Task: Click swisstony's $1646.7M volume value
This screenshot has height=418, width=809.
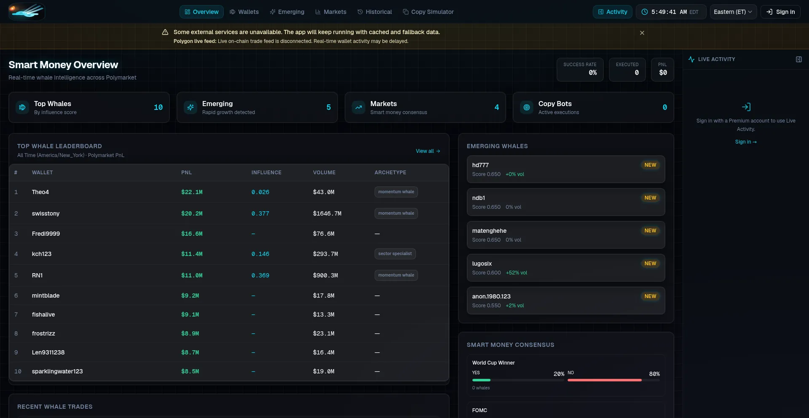Action: (327, 213)
